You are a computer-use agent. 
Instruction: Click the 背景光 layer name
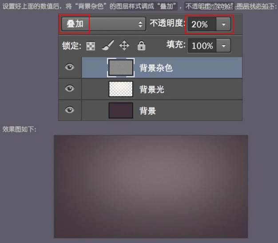152,89
